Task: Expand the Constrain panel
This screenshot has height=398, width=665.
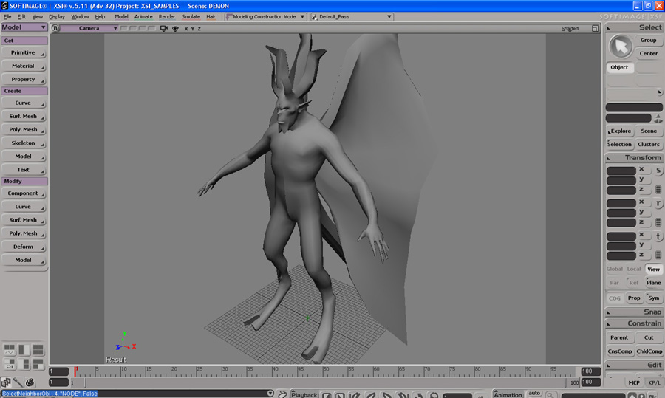Action: (x=609, y=324)
